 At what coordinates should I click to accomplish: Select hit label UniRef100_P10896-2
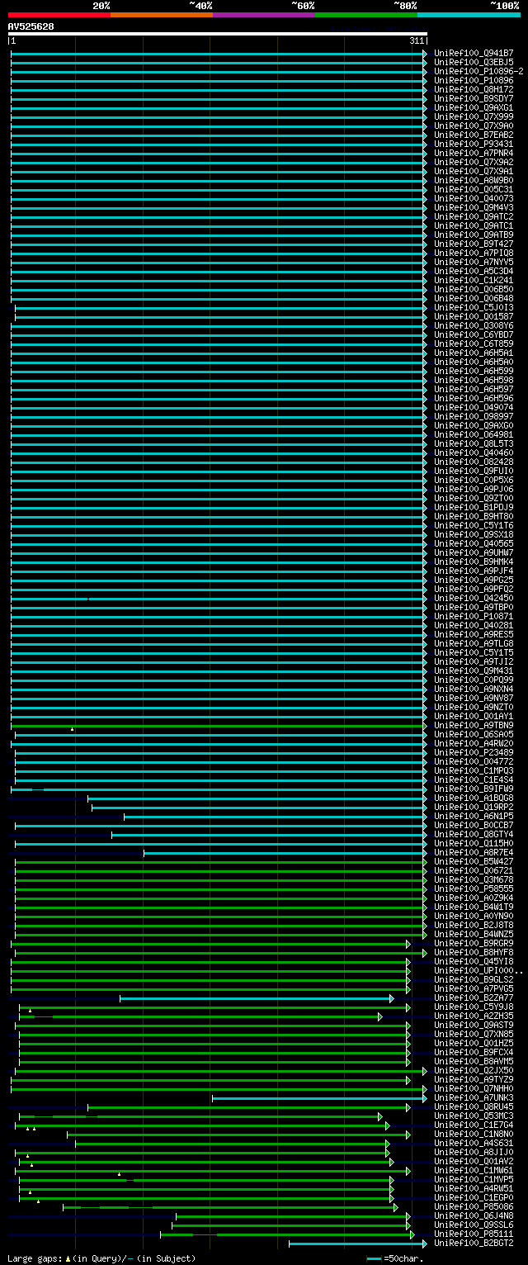coord(478,71)
